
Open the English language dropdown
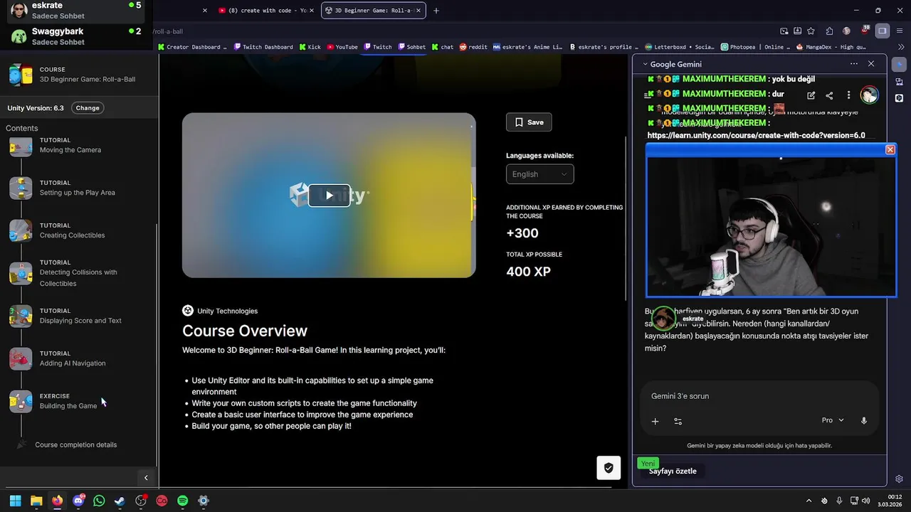pos(539,174)
